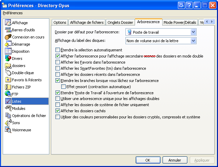Toggle Afficher les SmartFavorites dans l'arborescence
Image resolution: width=218 pixels, height=167 pixels.
[x=57, y=68]
